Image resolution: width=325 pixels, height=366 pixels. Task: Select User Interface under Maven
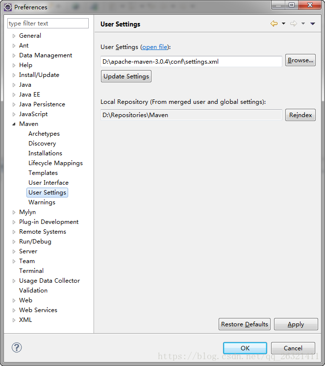(x=49, y=183)
